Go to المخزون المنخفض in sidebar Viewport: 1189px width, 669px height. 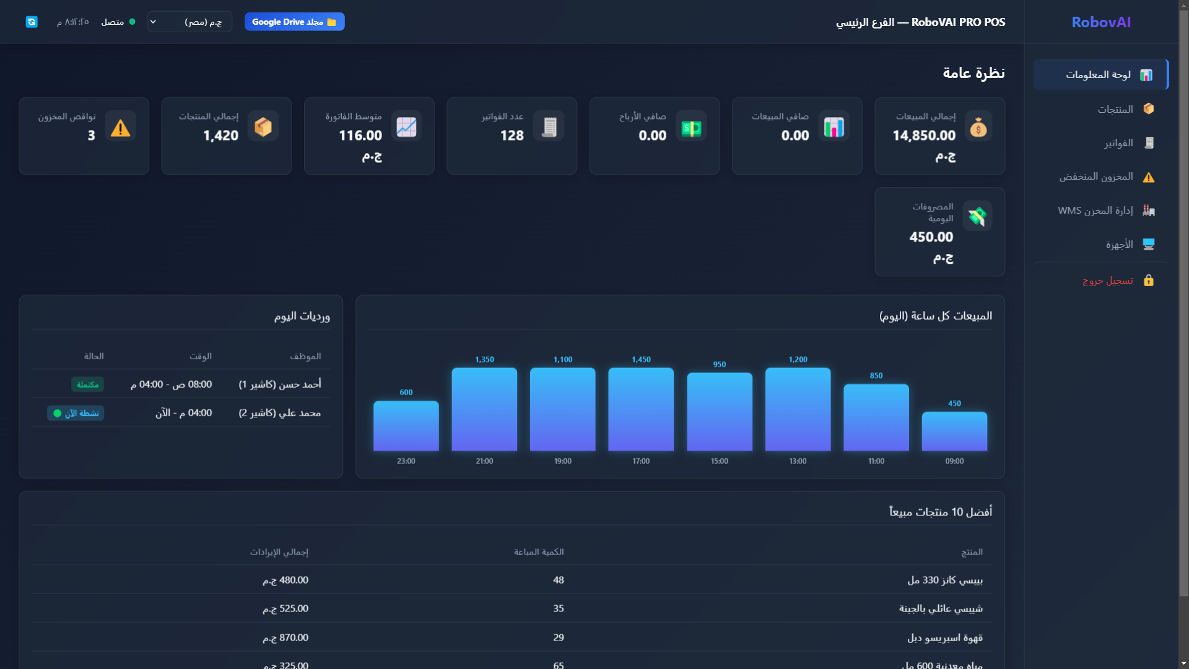pos(1100,177)
